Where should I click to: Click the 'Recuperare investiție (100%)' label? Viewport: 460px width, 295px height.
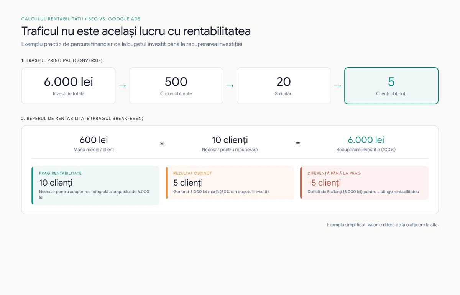tap(366, 150)
